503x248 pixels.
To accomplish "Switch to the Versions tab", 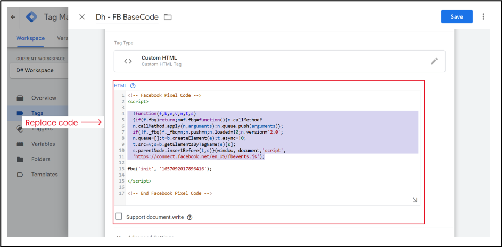I will pos(63,38).
